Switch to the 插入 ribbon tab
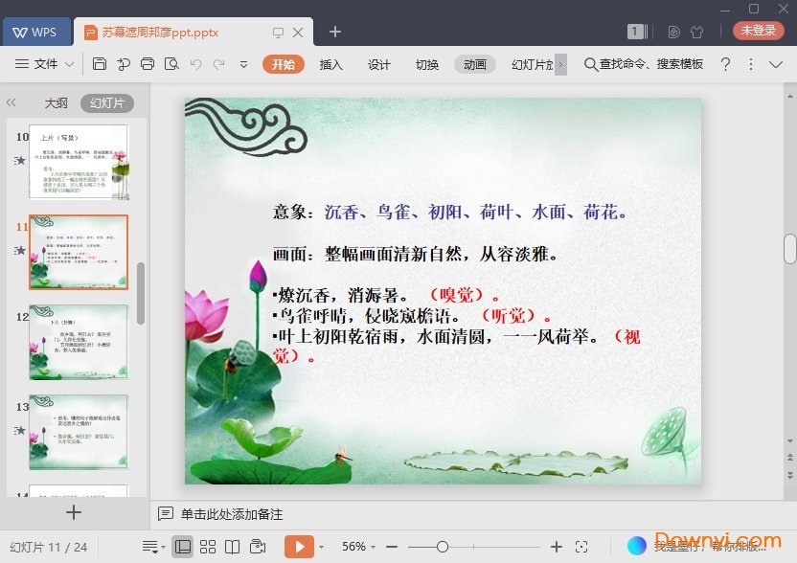Image resolution: width=797 pixels, height=563 pixels. 330,64
